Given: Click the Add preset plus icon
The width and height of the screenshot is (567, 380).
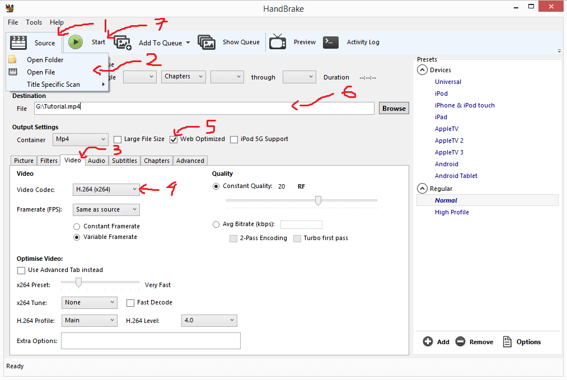Looking at the screenshot, I should point(428,341).
